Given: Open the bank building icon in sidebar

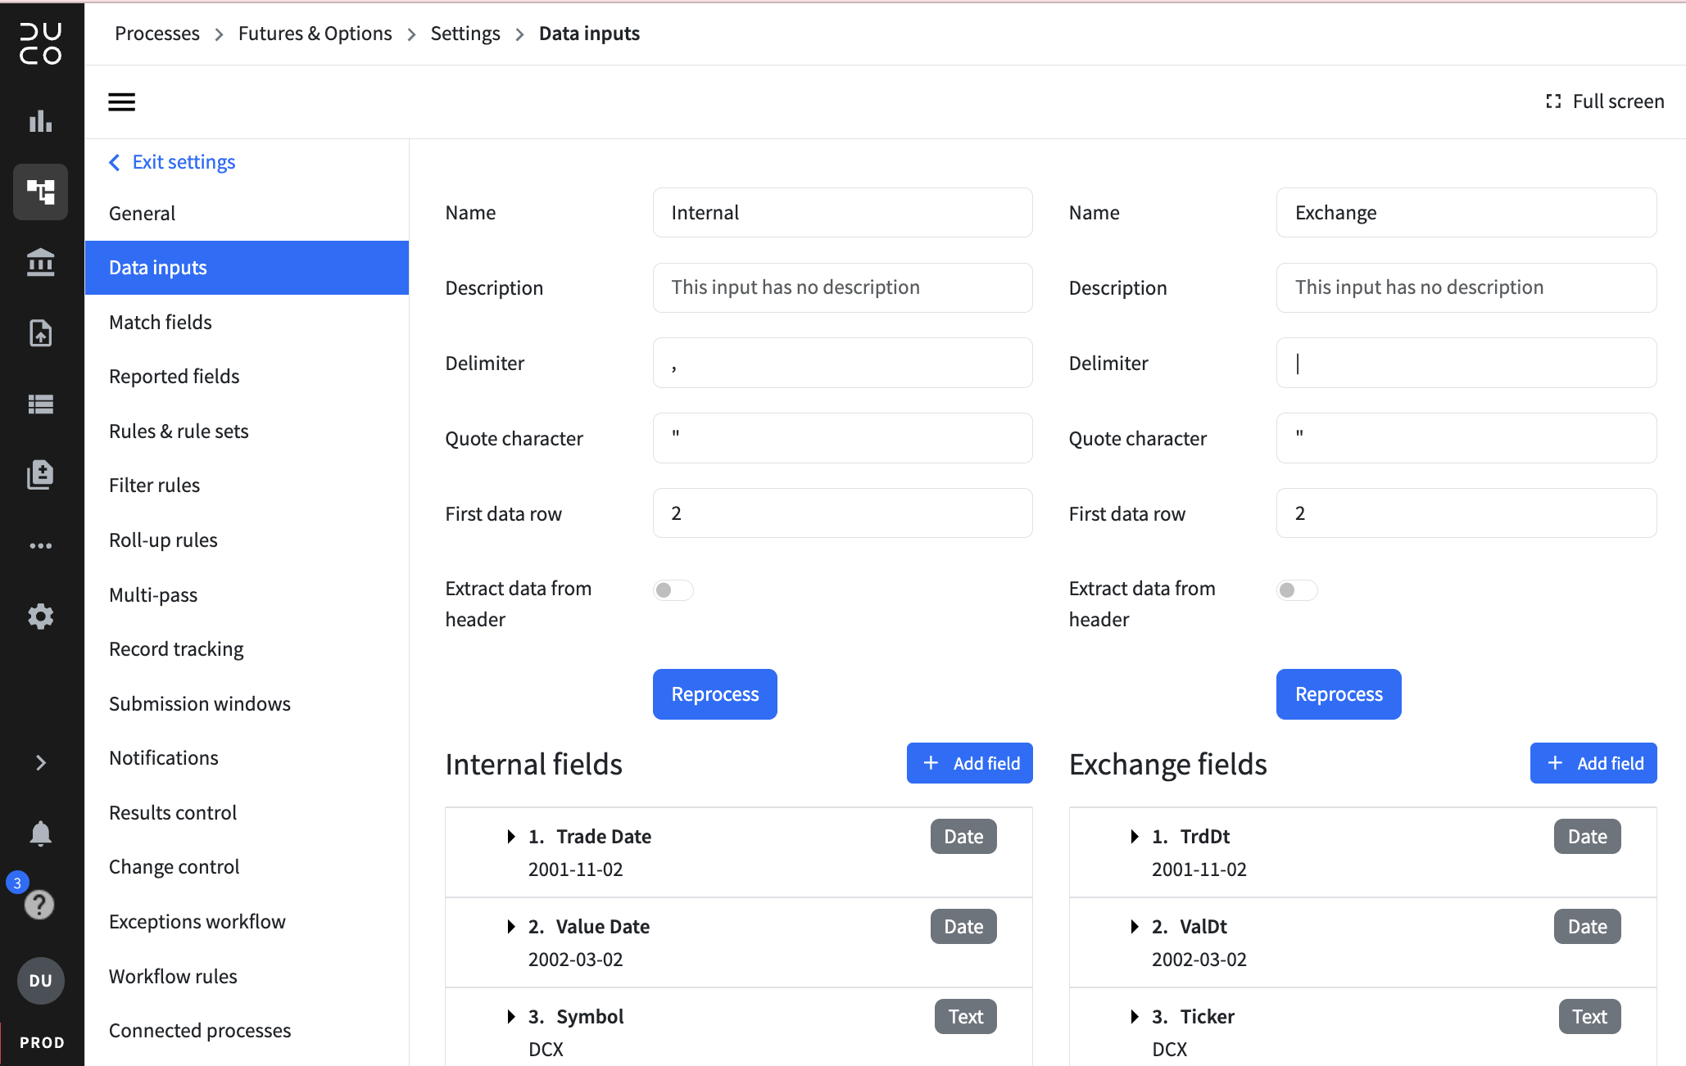Looking at the screenshot, I should click(x=40, y=263).
